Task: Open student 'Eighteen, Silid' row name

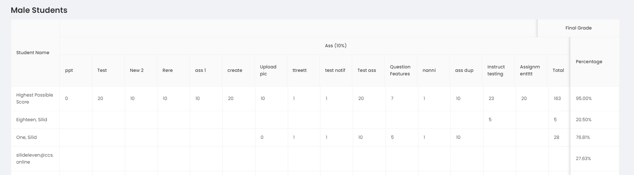Action: click(x=32, y=120)
